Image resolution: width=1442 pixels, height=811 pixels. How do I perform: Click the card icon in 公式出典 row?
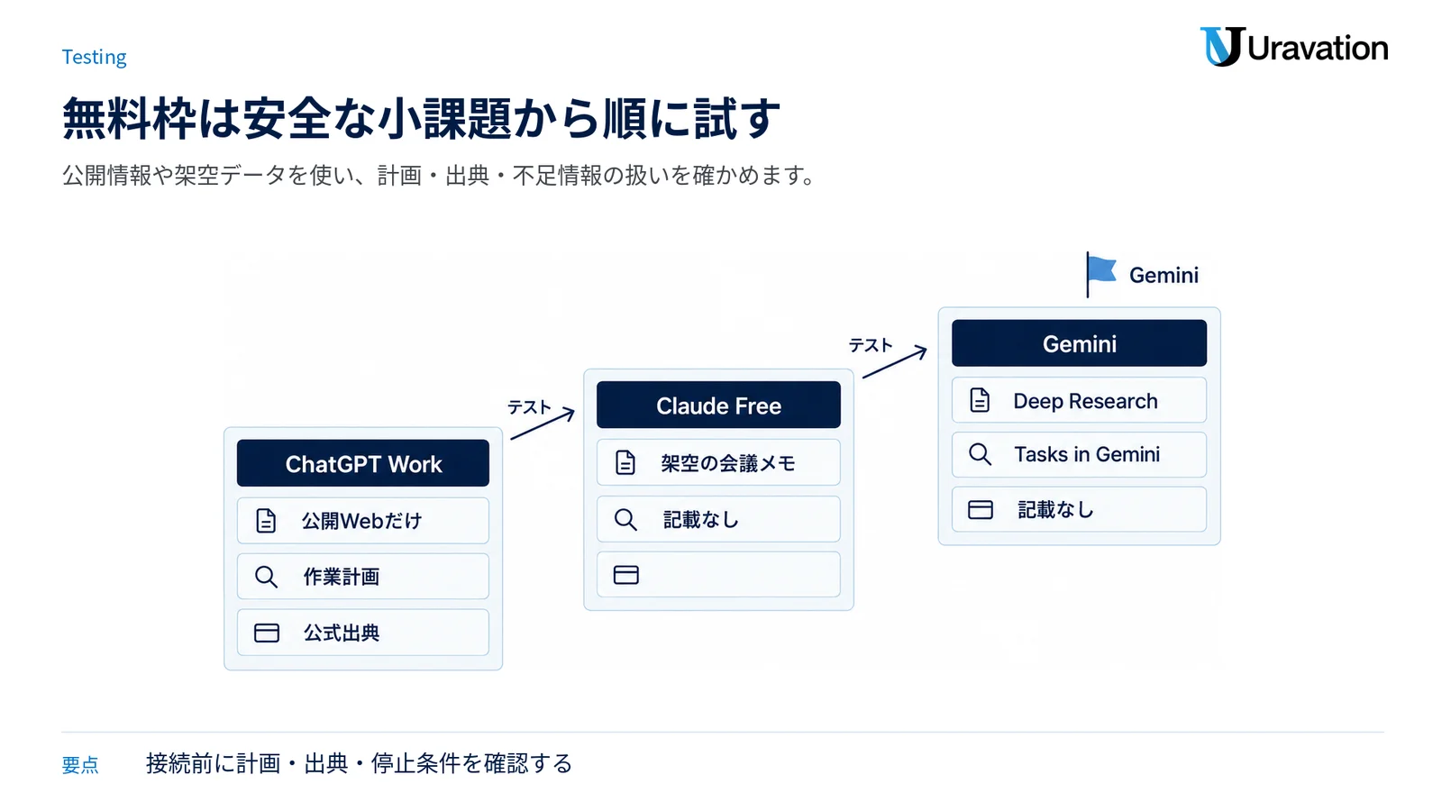coord(267,633)
